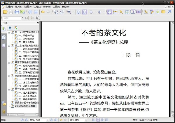Click the highlighted Fit Width icon
The height and width of the screenshot is (123, 175).
[85, 12]
